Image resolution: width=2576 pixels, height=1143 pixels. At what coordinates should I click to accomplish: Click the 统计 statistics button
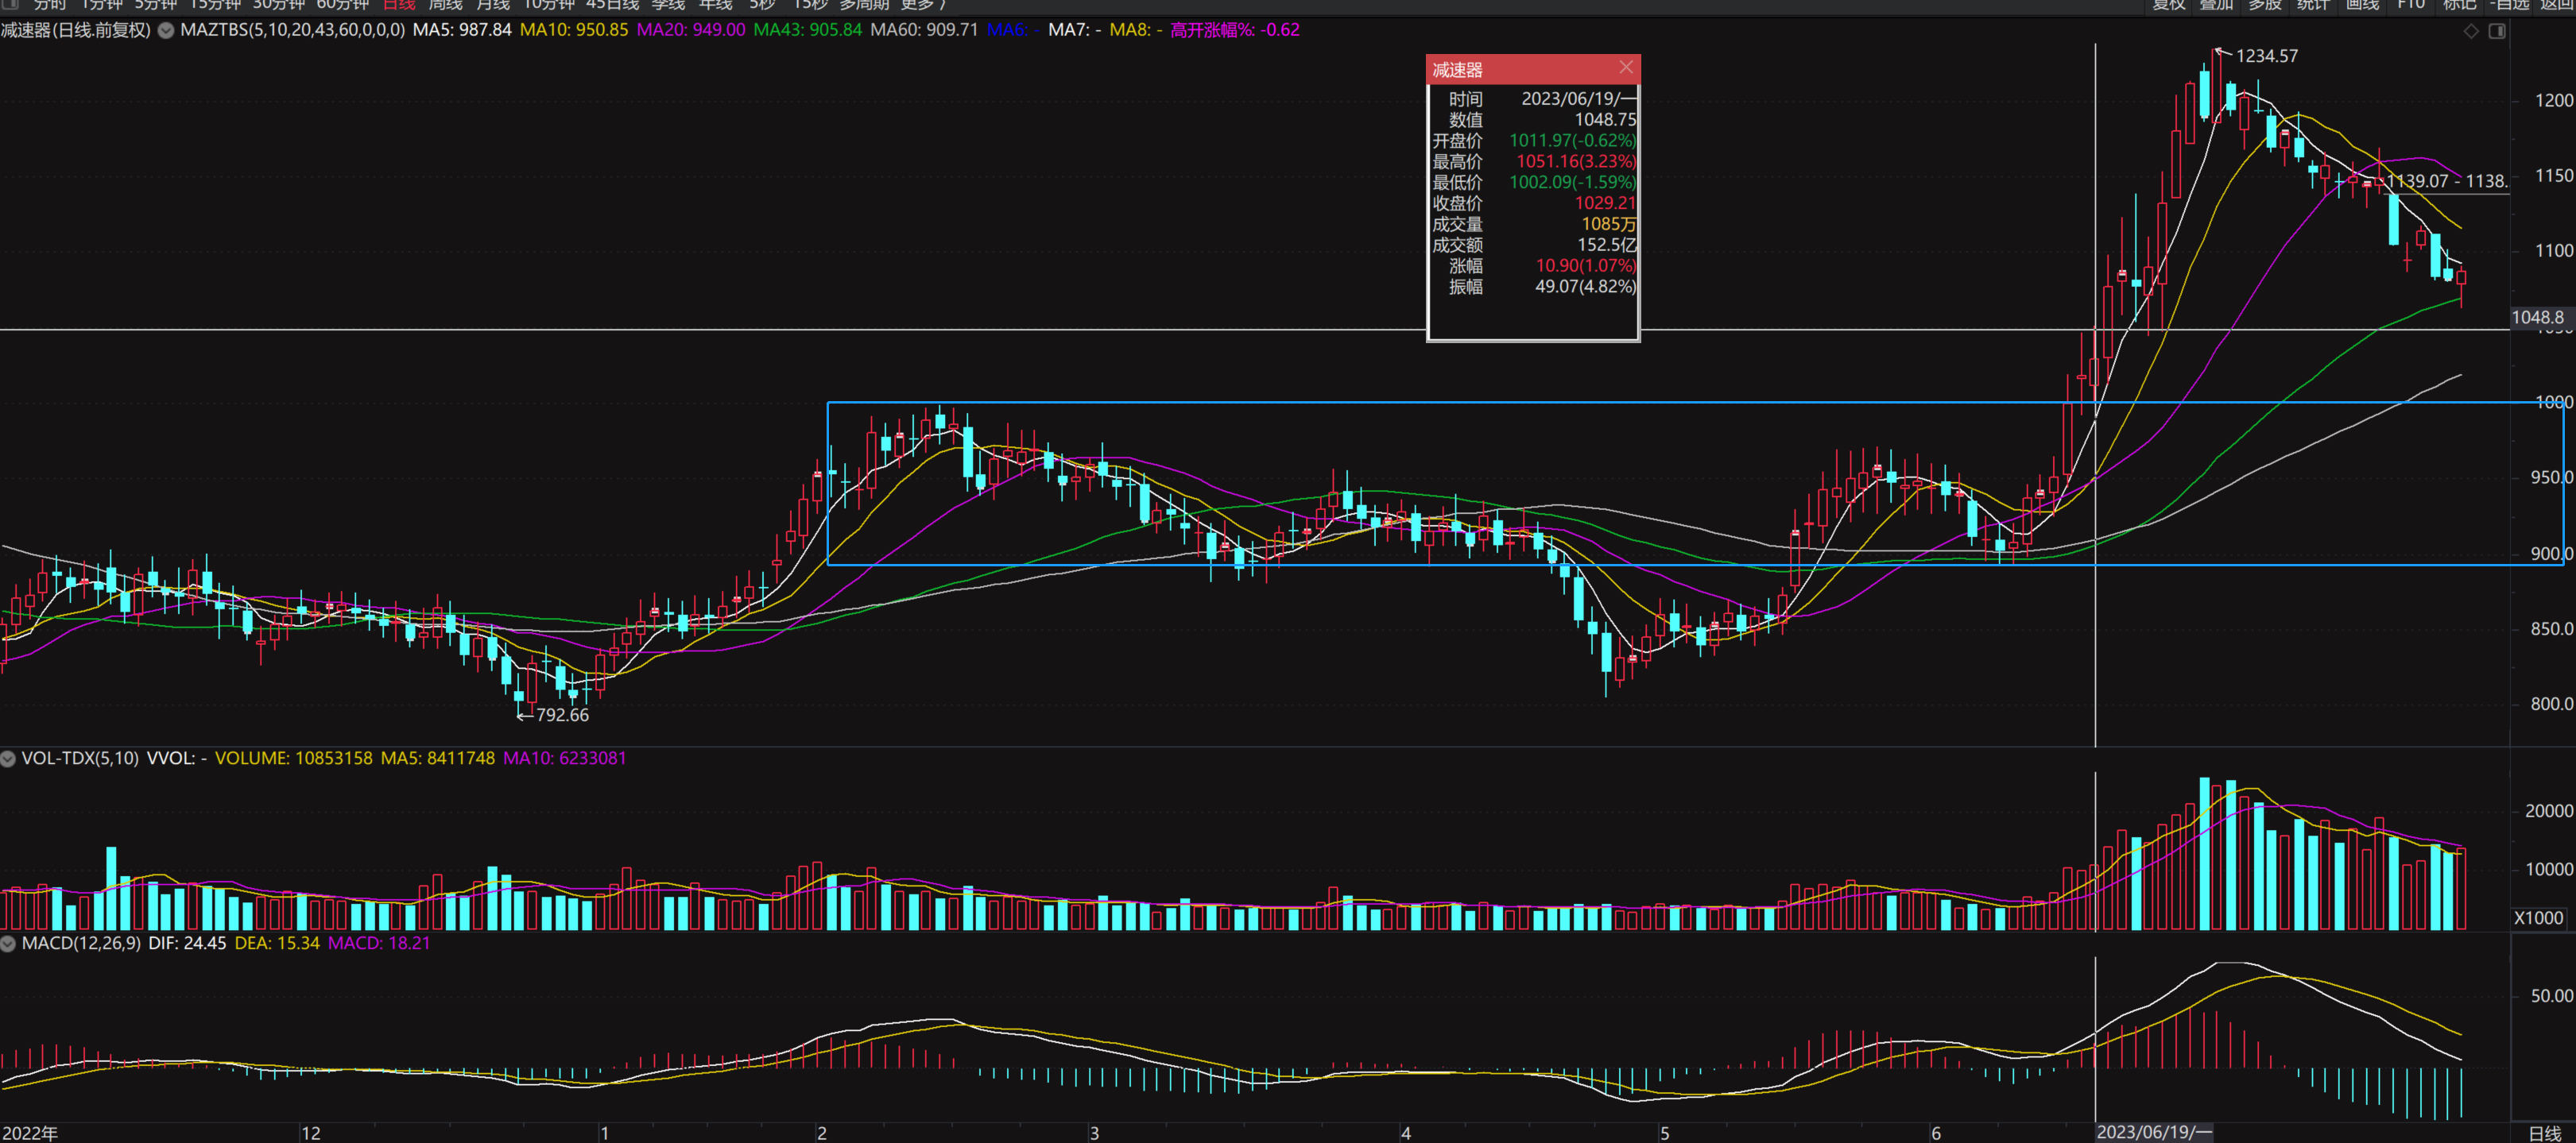[x=2313, y=5]
